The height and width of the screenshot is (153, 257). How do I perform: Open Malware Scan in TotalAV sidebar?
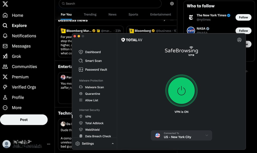tap(91, 87)
